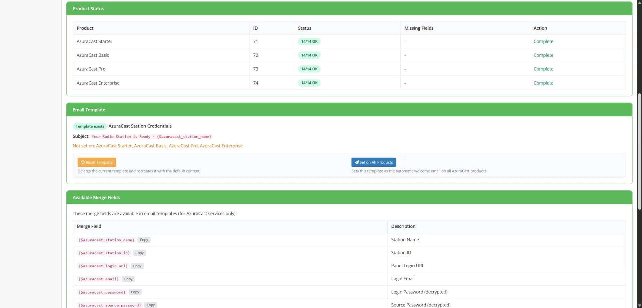The width and height of the screenshot is (642, 308).
Task: Open Complete action for AzuraCast Starter
Action: coord(543,41)
